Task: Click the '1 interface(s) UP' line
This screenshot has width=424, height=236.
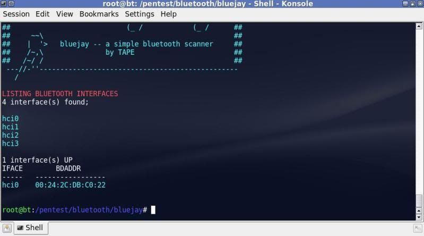Action: (x=37, y=160)
